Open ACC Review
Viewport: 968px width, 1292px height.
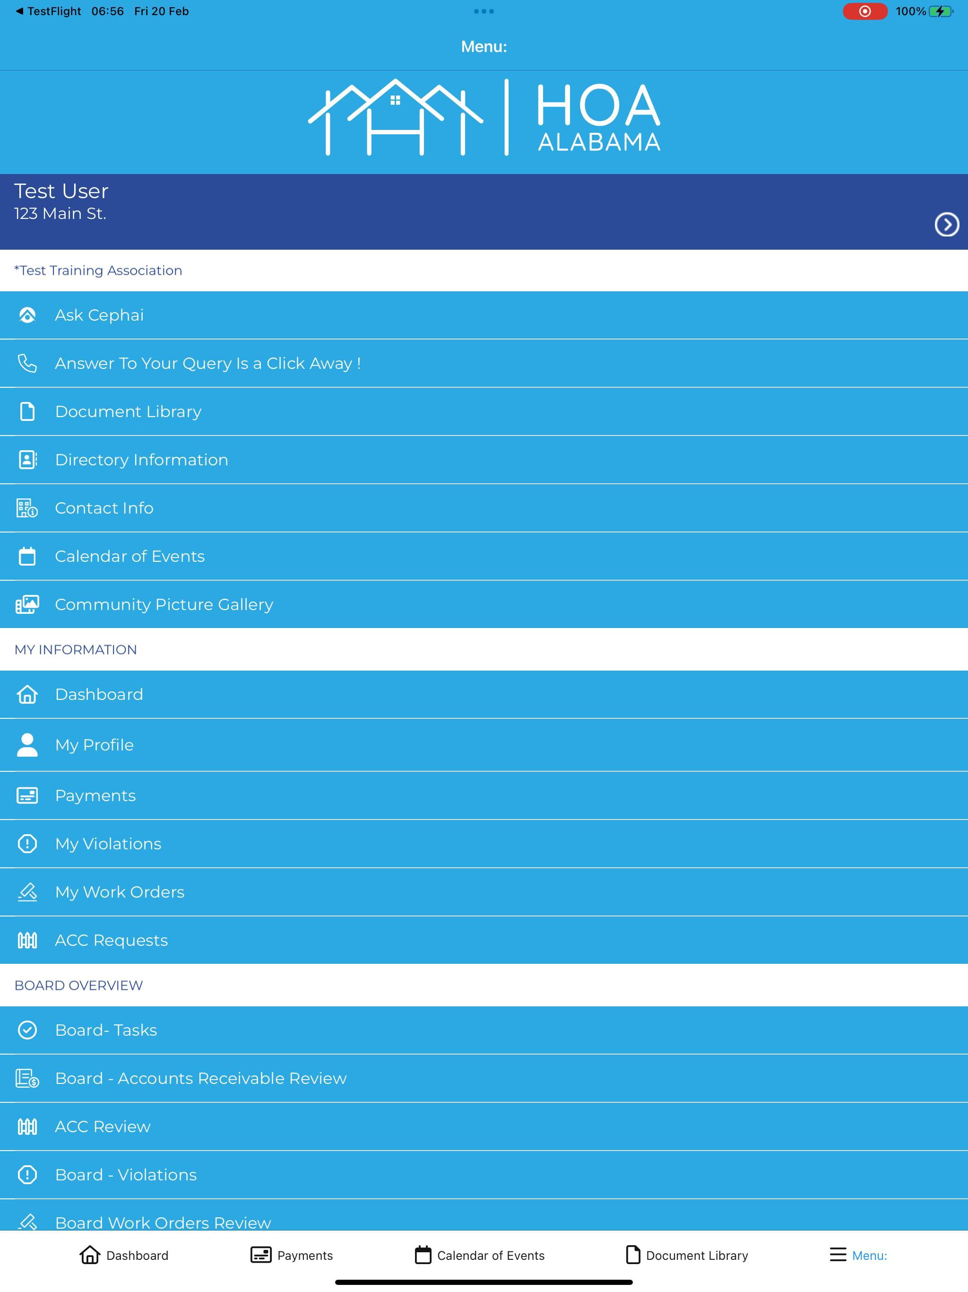point(484,1126)
